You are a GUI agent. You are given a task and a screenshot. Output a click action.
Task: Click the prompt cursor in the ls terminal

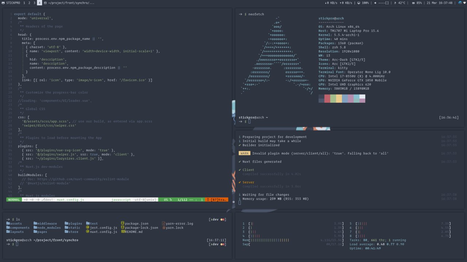point(17,244)
